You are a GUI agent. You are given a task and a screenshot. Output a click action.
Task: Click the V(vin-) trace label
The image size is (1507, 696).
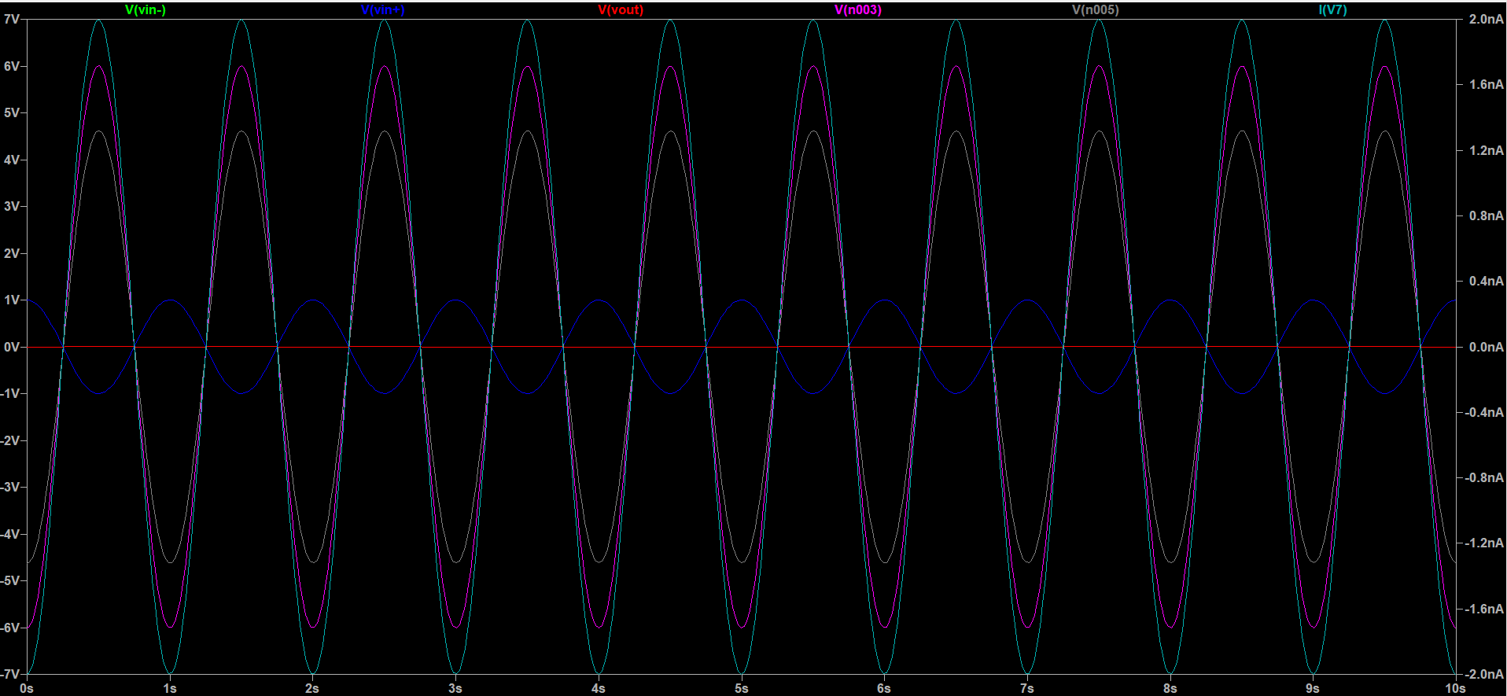(146, 10)
